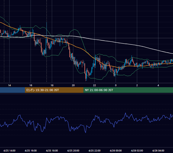Click the NY 21:00-06:00 JST session band
Image resolution: width=173 pixels, height=153 pixels.
click(x=128, y=90)
